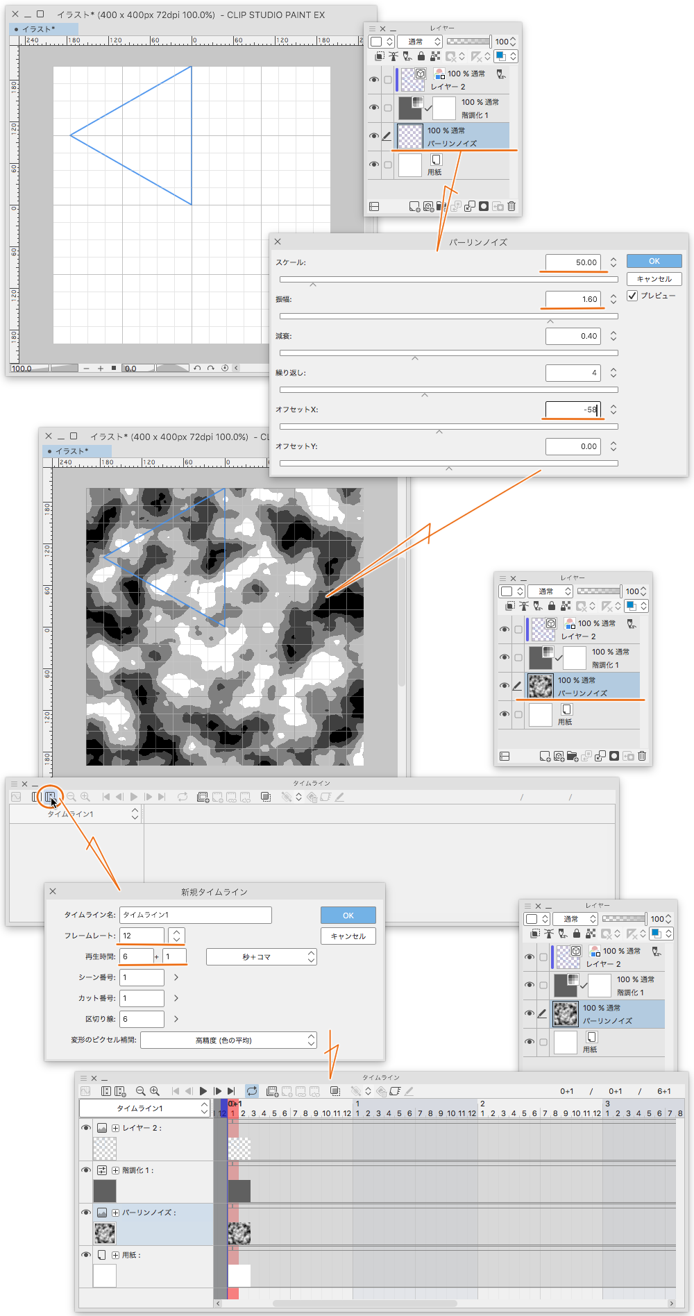Expand the レイヤー 2 track in the populated timeline

click(x=115, y=1128)
